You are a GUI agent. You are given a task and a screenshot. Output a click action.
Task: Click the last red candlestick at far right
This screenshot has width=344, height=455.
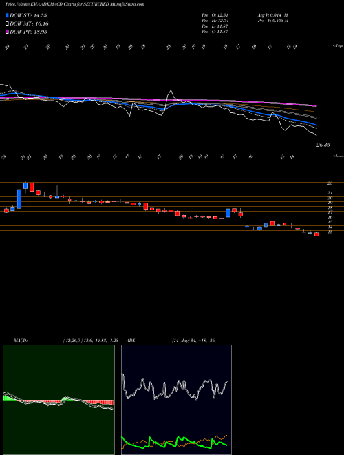pos(316,234)
